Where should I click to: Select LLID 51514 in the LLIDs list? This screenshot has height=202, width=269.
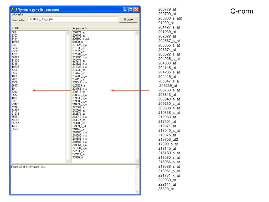click(x=15, y=114)
